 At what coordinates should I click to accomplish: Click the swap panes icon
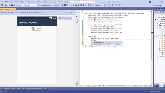pos(77,16)
